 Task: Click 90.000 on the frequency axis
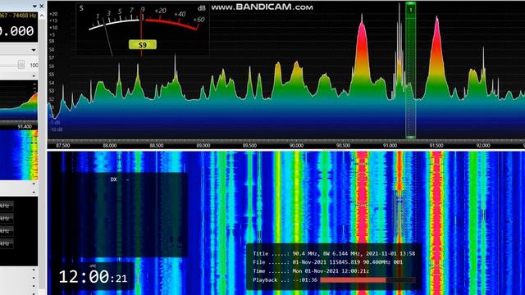296,146
